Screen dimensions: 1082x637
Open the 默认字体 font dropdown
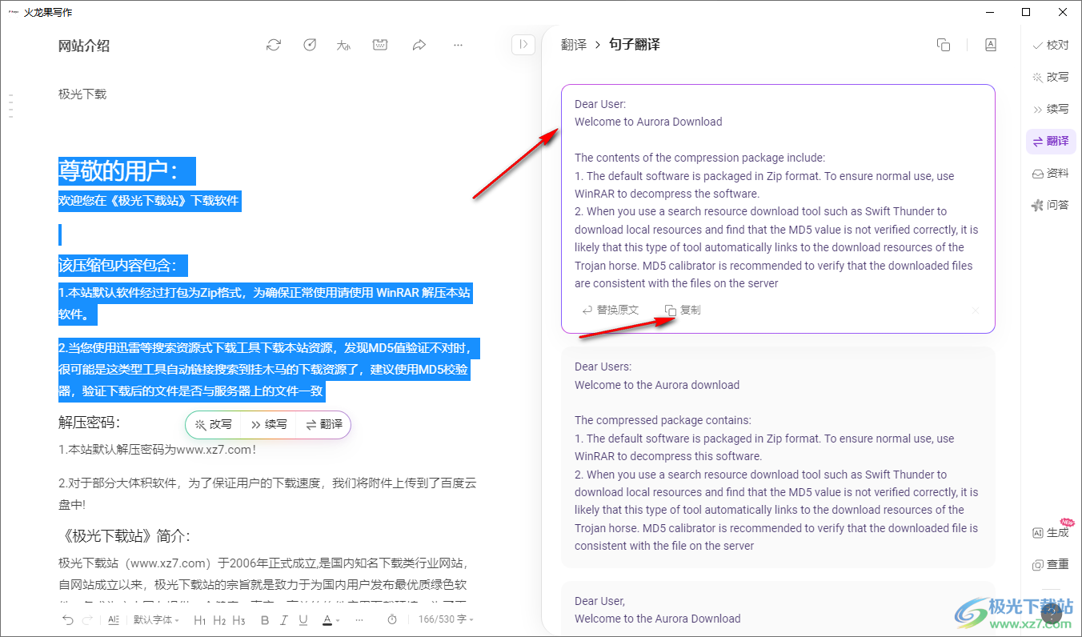pos(156,620)
